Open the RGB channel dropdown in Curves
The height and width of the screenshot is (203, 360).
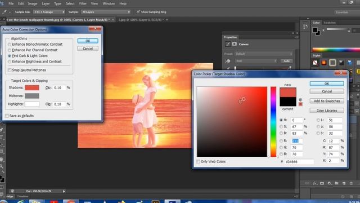click(256, 61)
